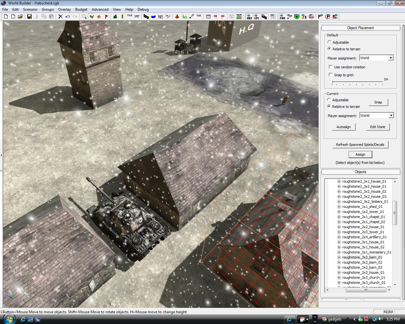The image size is (405, 324).
Task: Open the Scenario menu
Action: click(30, 9)
